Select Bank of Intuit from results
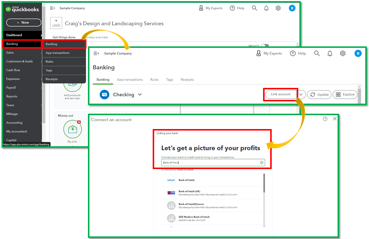Image resolution: width=369 pixels, height=239 pixels. [x=212, y=180]
